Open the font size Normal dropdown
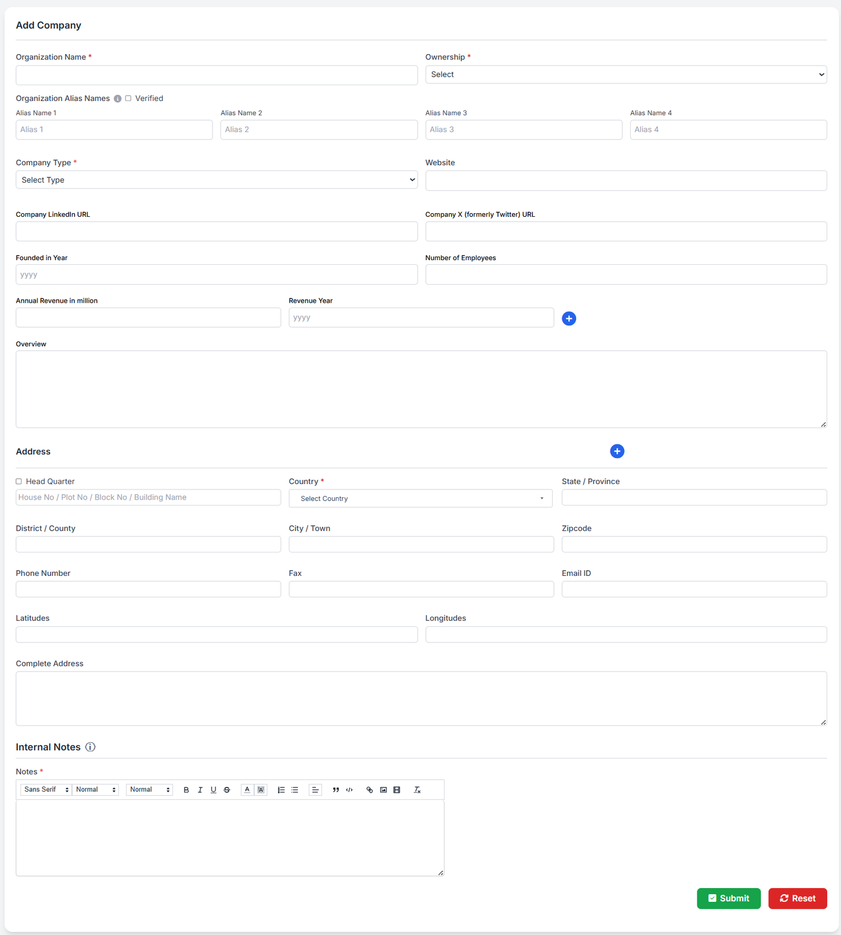 (96, 790)
